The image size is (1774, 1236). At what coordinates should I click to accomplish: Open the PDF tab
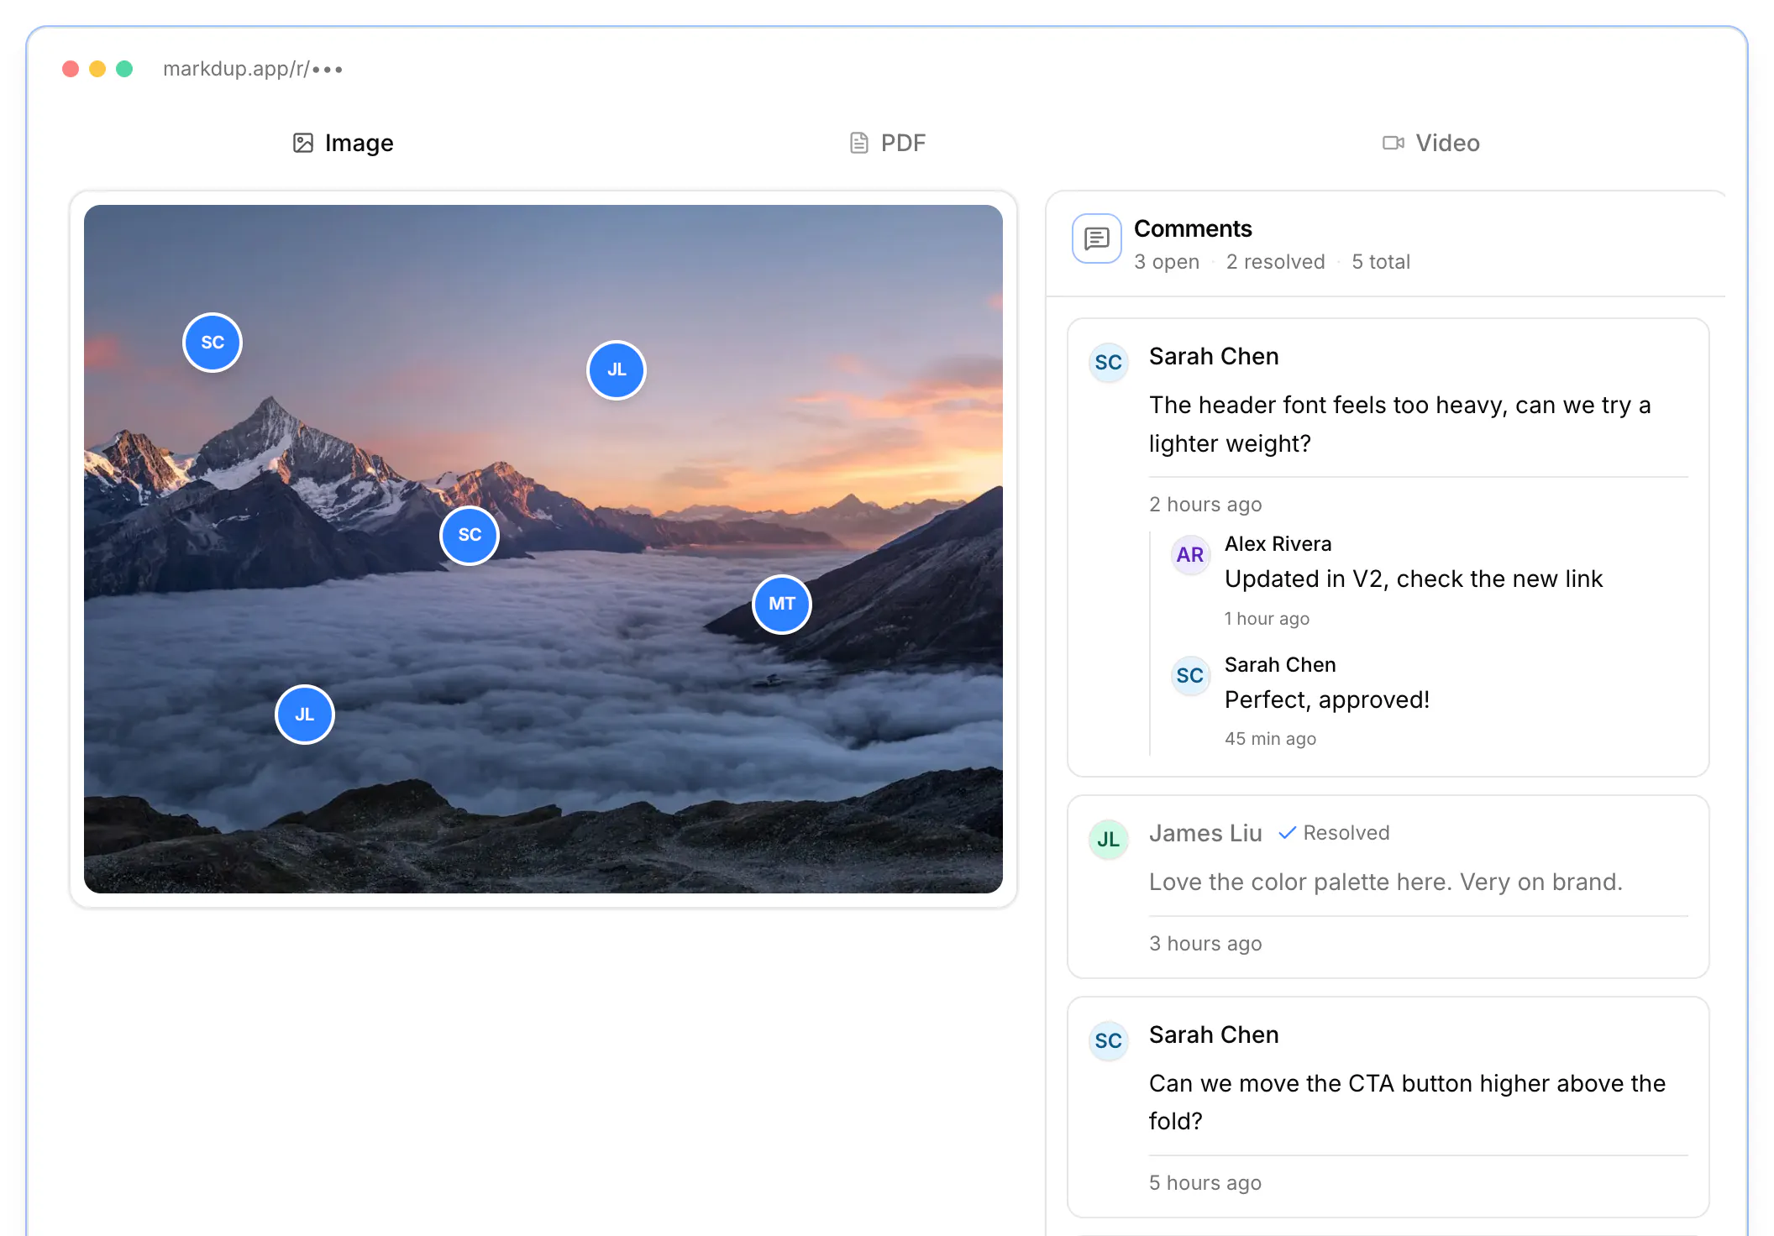(887, 143)
